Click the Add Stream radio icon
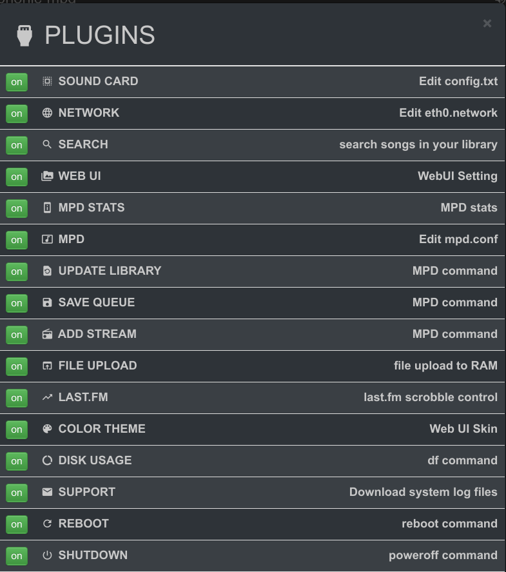Screen dimensions: 506x572 [x=47, y=334]
